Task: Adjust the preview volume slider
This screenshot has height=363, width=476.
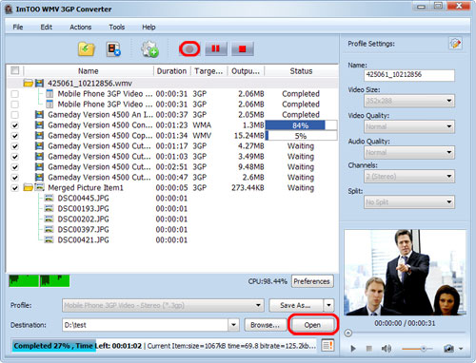Action: [x=423, y=349]
